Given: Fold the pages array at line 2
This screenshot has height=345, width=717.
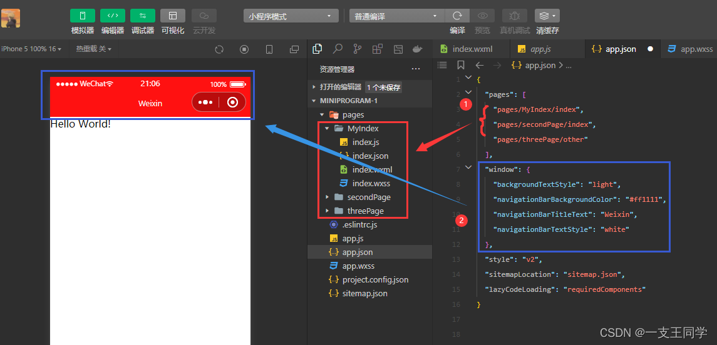Looking at the screenshot, I should coord(468,92).
